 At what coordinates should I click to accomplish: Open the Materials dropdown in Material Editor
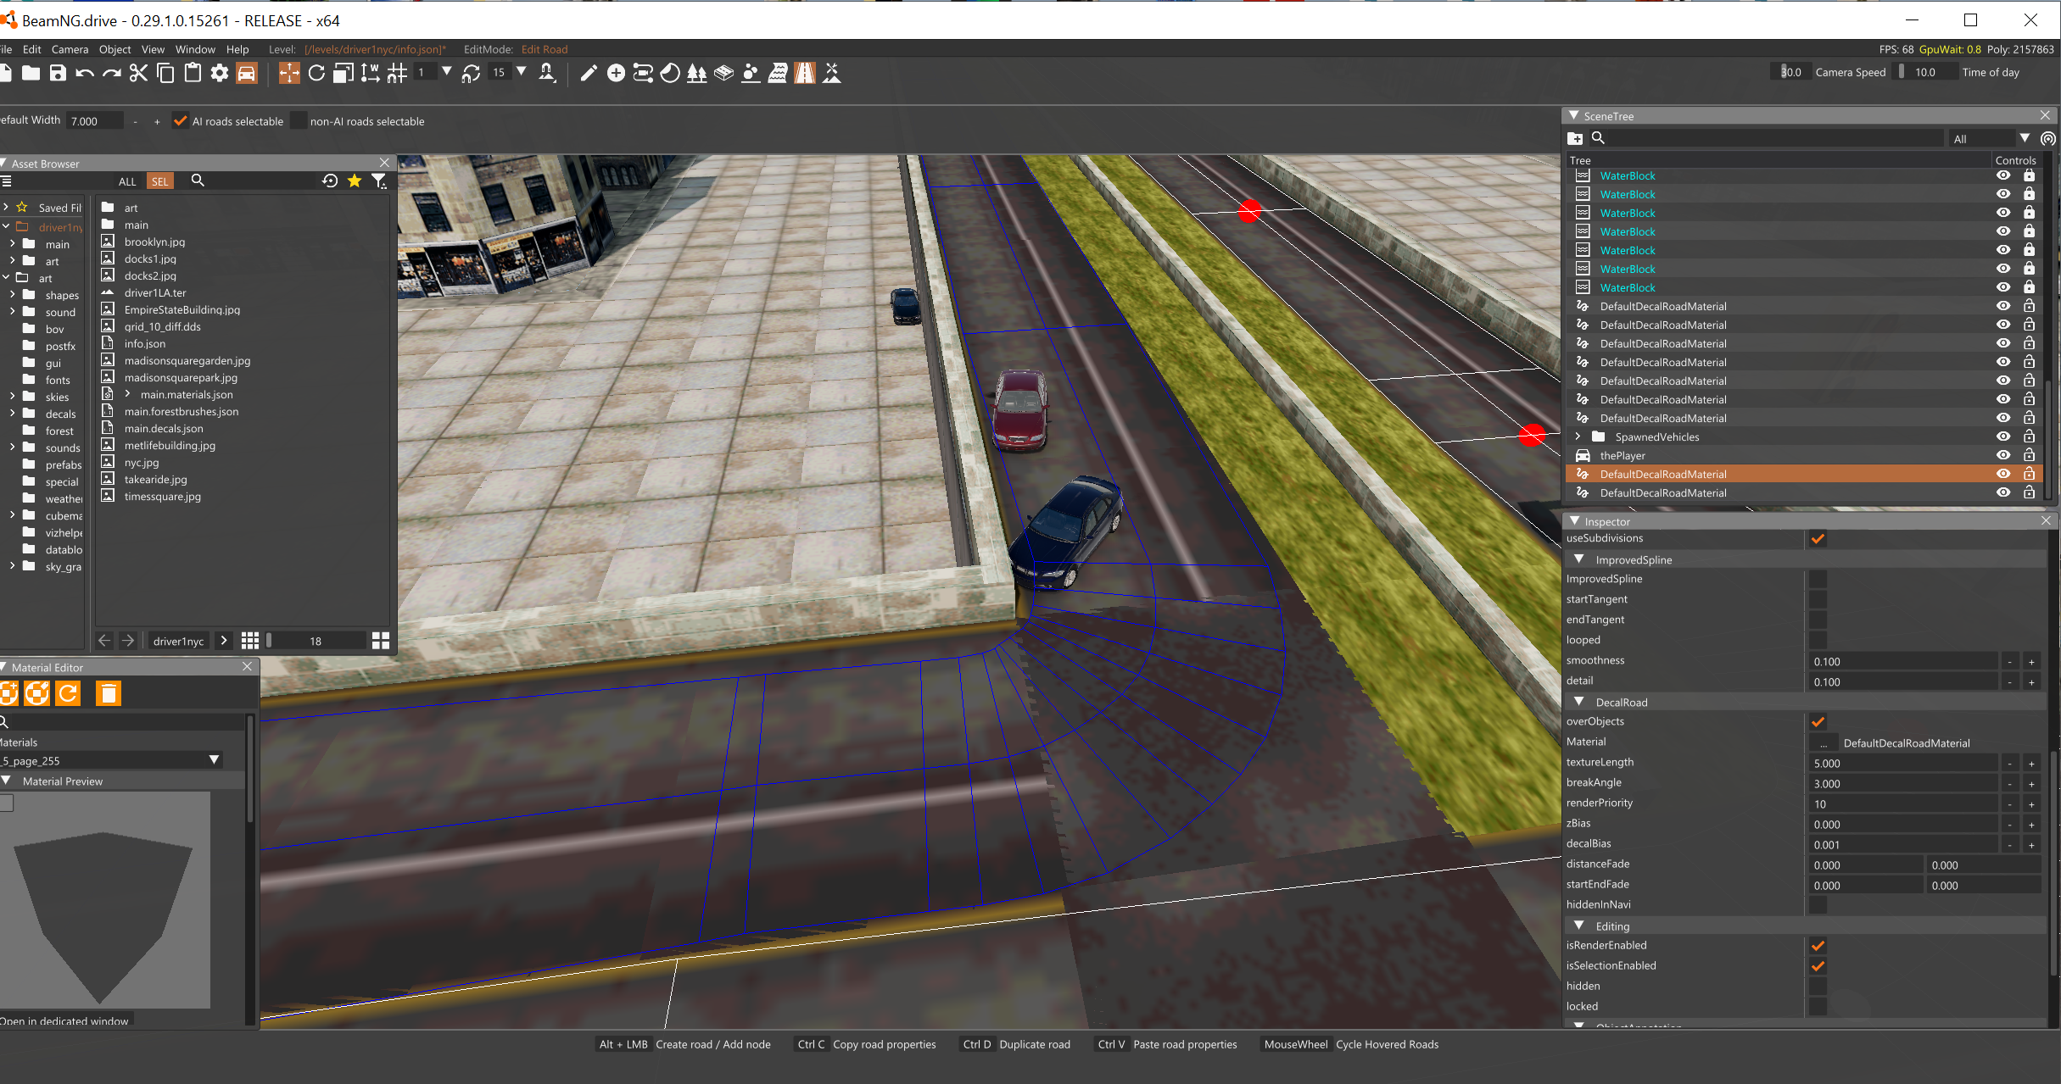point(214,760)
